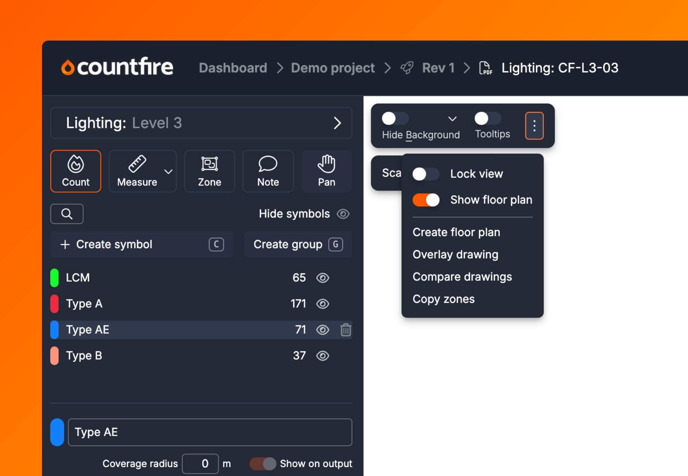Screen dimensions: 688x476
Task: Select the Note tool
Action: tap(268, 171)
